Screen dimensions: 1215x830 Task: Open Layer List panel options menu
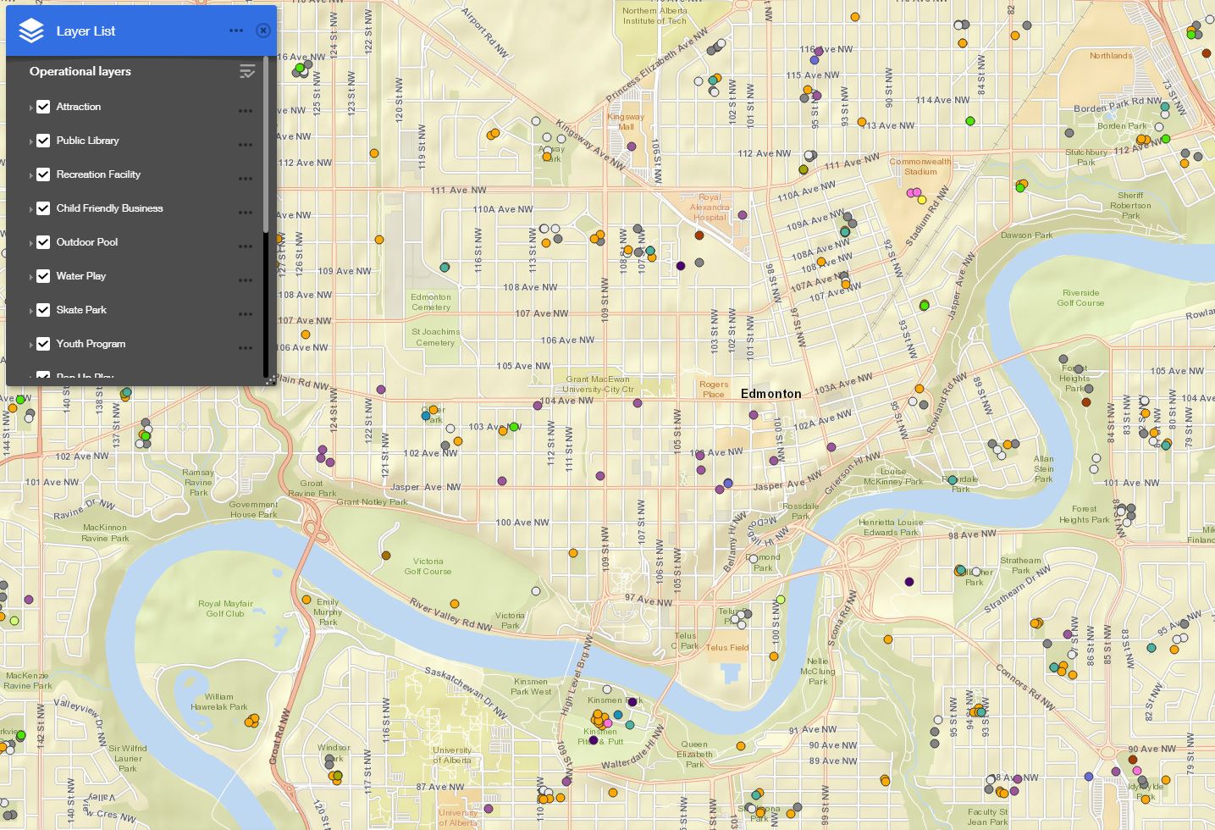click(x=236, y=31)
